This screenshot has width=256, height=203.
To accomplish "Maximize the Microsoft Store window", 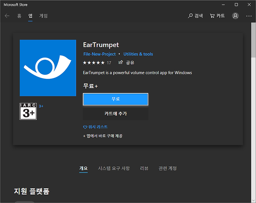I will point(236,5).
